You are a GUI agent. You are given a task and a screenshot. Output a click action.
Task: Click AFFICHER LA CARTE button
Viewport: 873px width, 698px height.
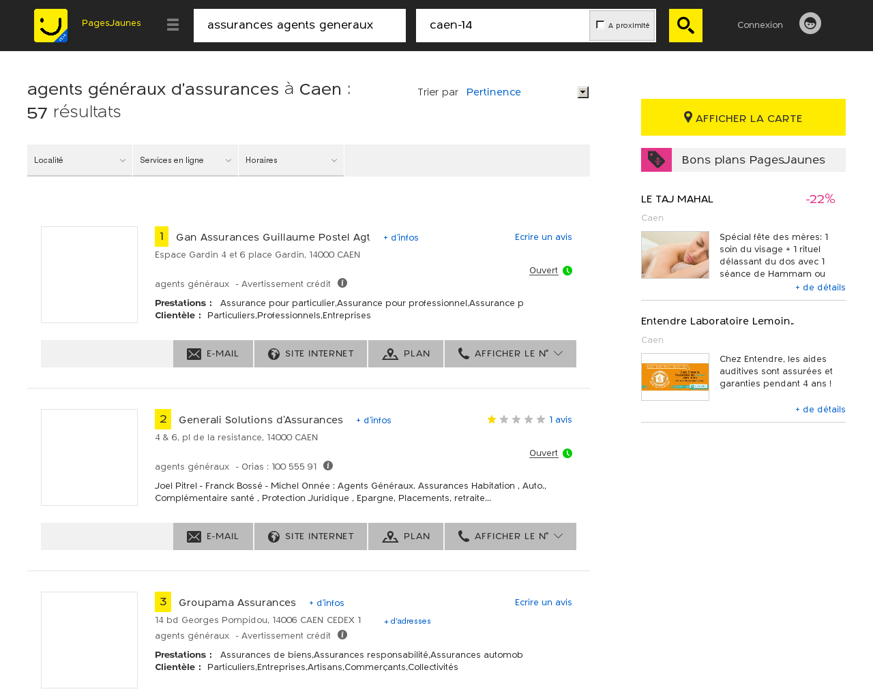[743, 117]
